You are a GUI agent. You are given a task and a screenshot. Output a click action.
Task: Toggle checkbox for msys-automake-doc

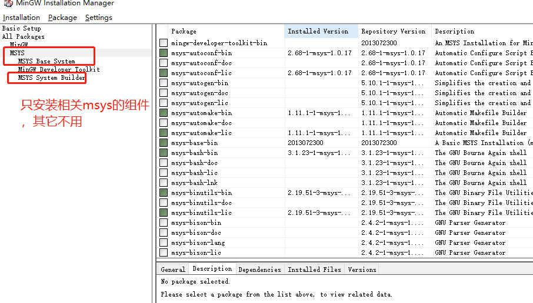[164, 123]
